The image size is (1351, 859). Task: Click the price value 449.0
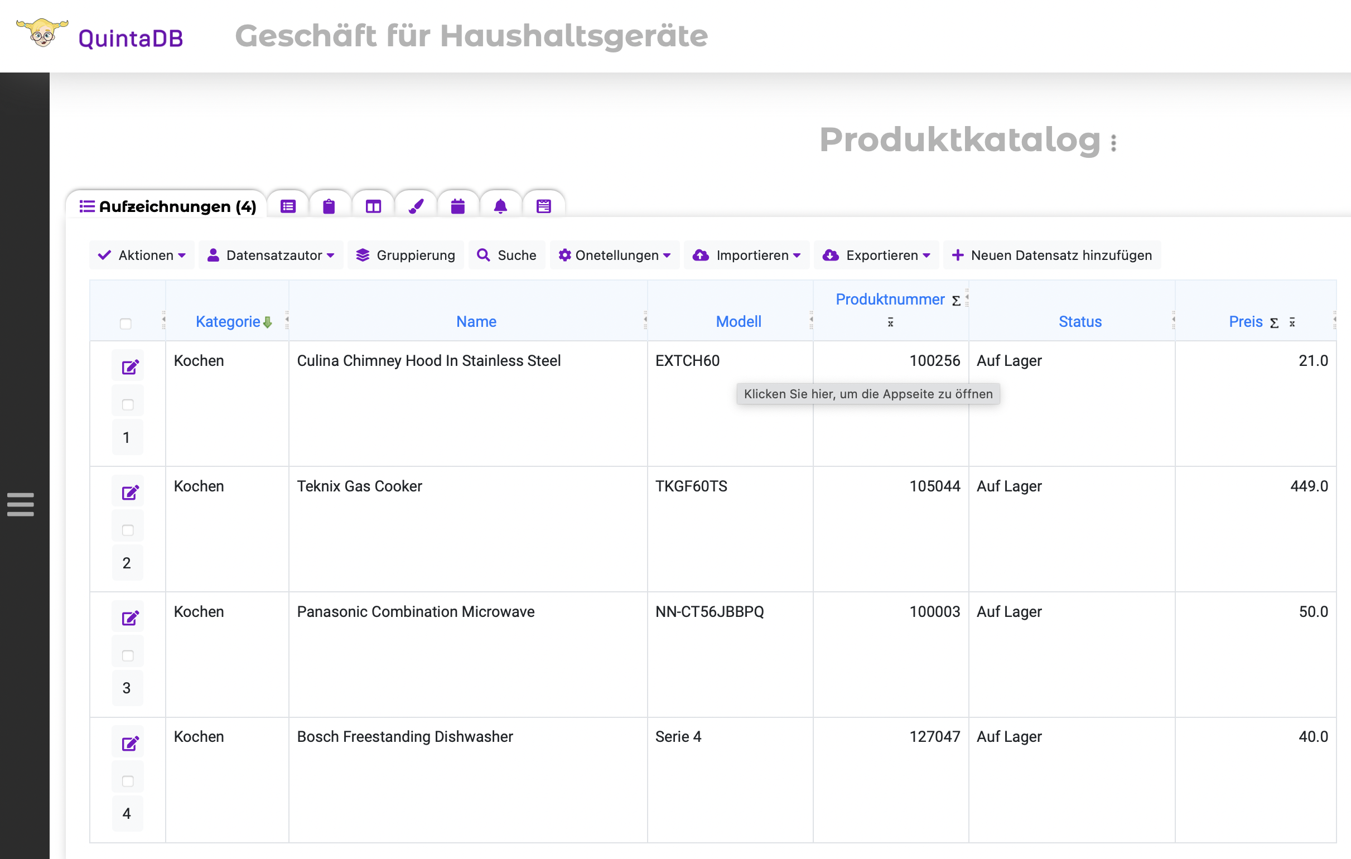(x=1309, y=486)
